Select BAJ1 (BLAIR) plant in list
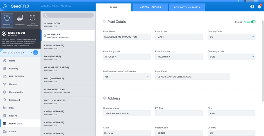 coord(68,36)
